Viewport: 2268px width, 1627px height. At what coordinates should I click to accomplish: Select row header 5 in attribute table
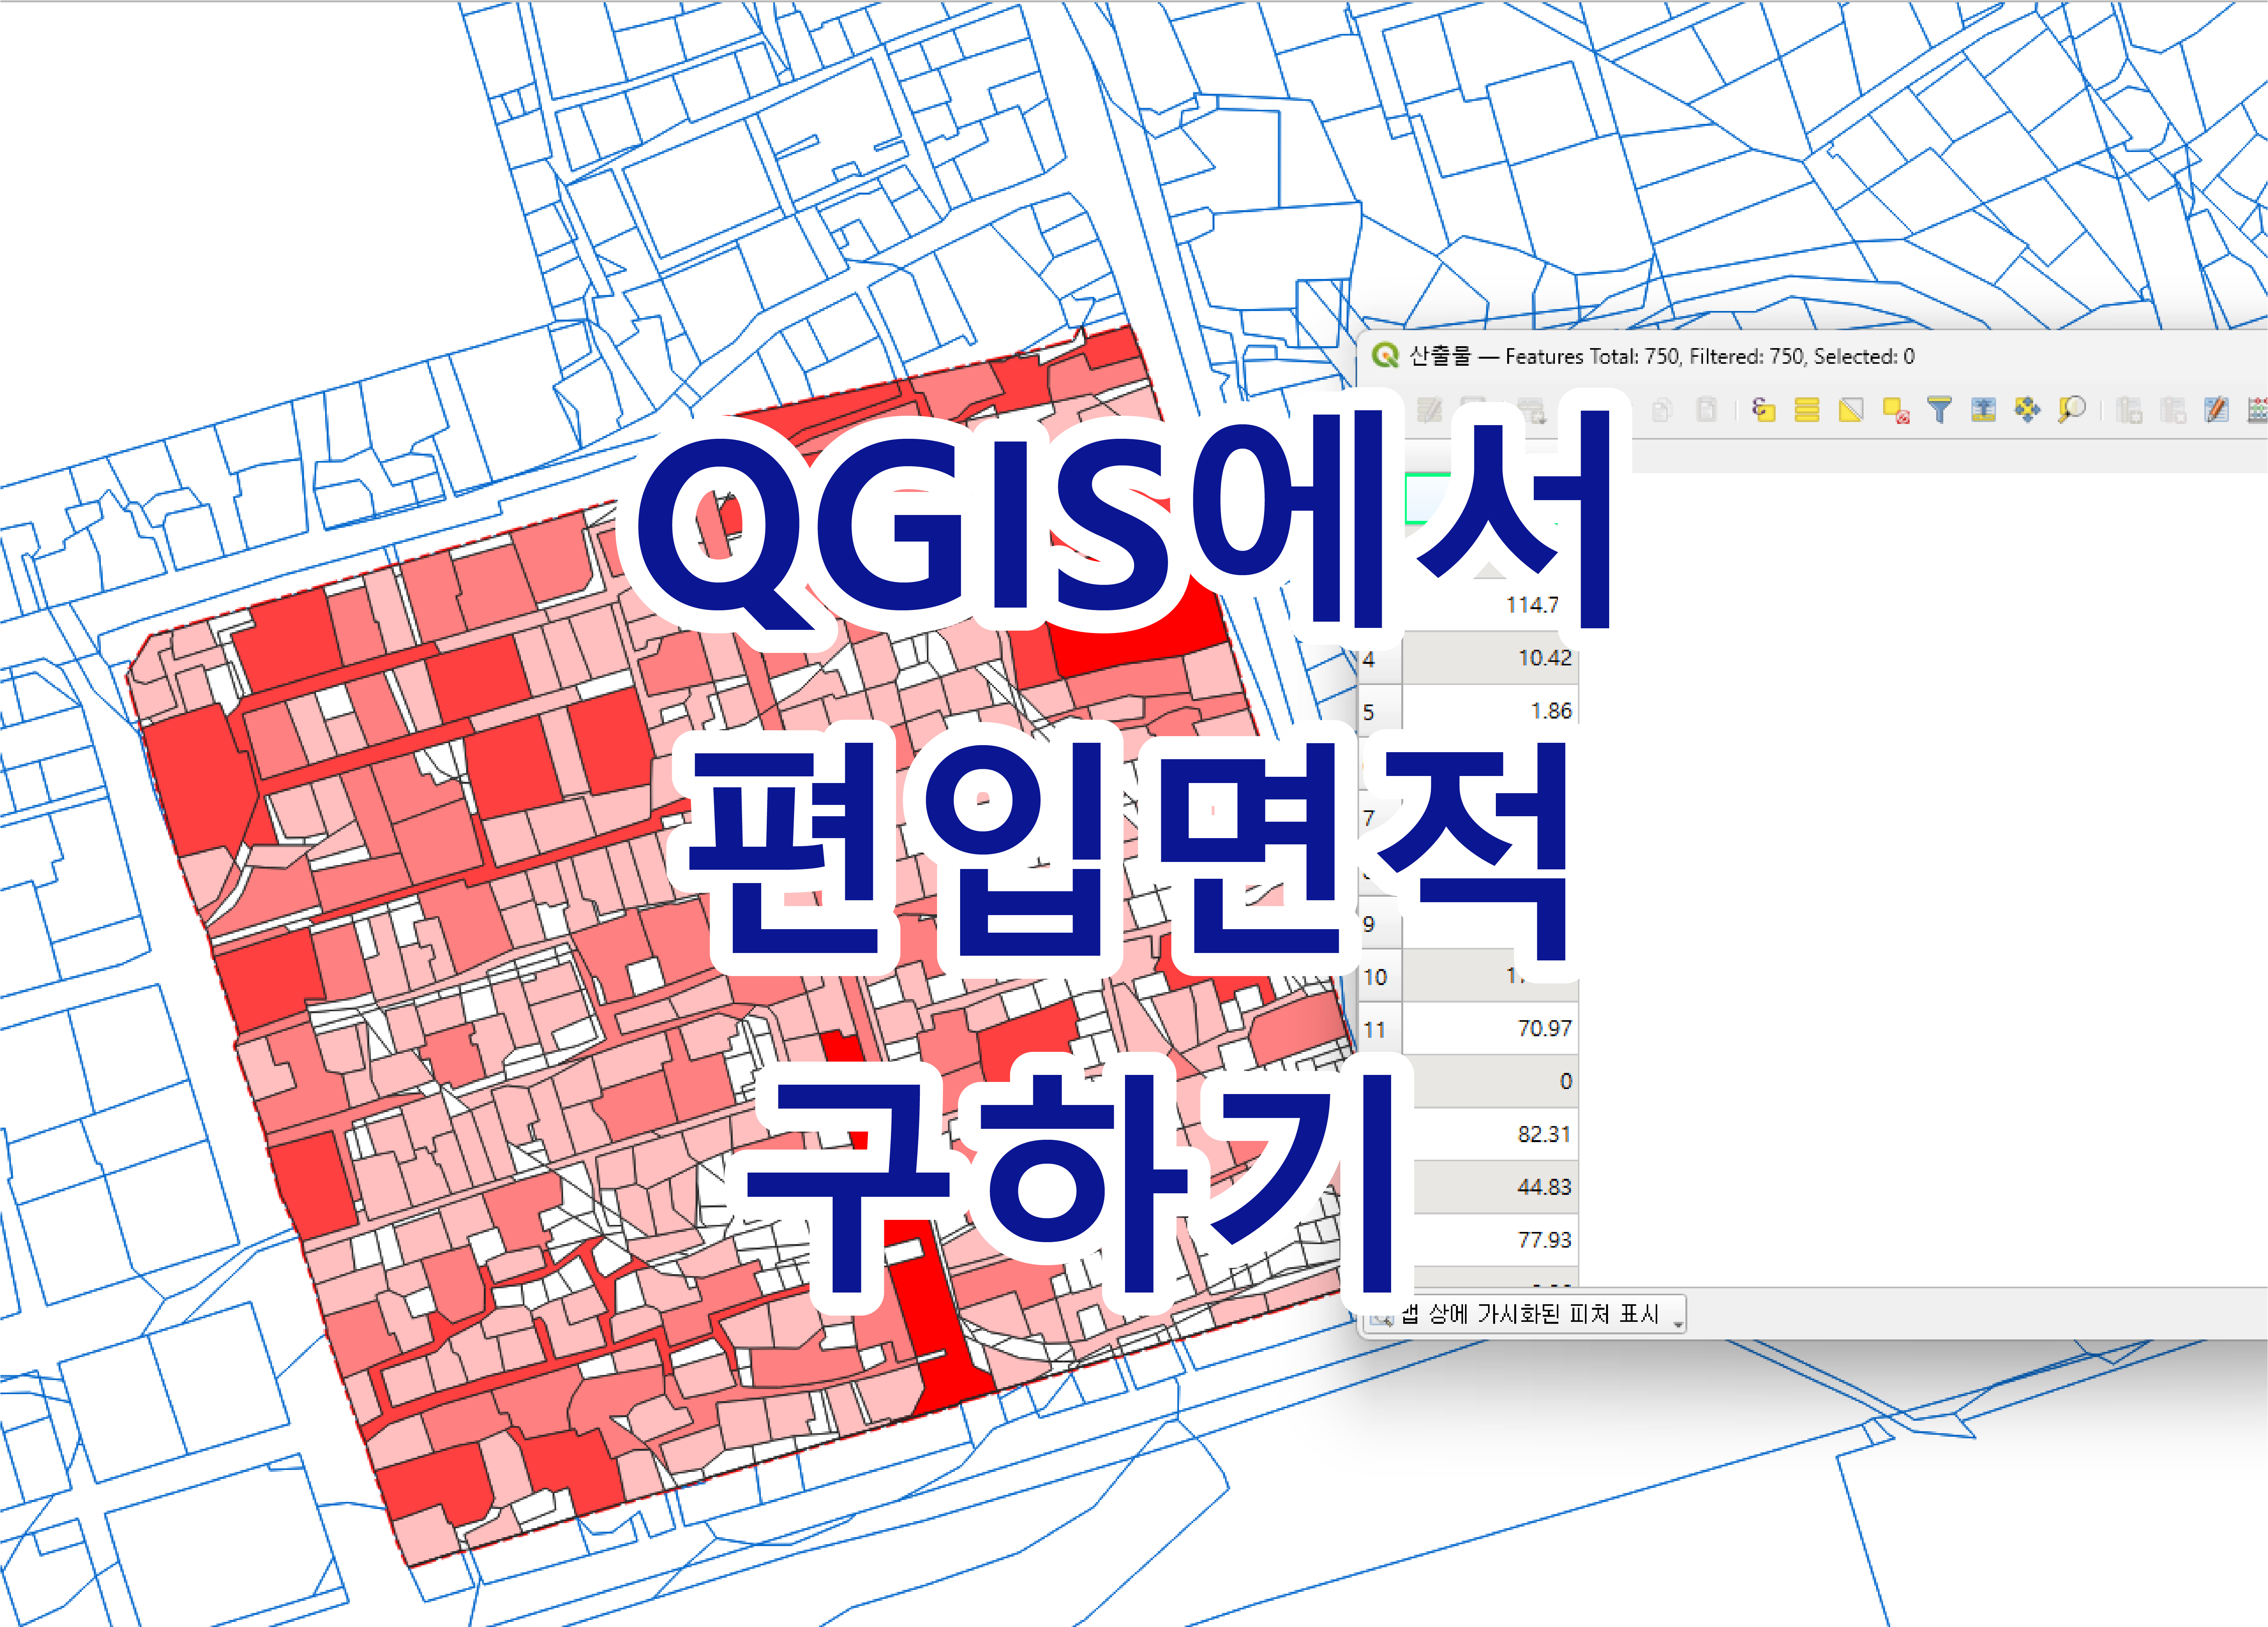click(1380, 711)
